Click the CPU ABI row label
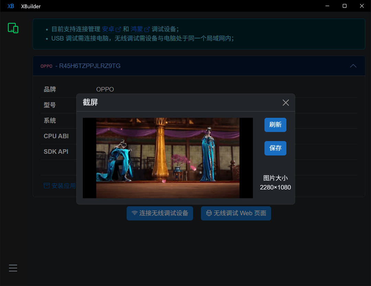This screenshot has width=371, height=286. pyautogui.click(x=56, y=136)
